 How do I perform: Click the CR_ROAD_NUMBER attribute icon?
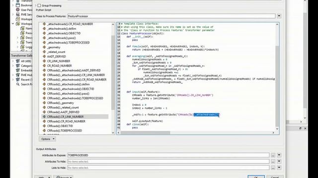click(x=44, y=66)
